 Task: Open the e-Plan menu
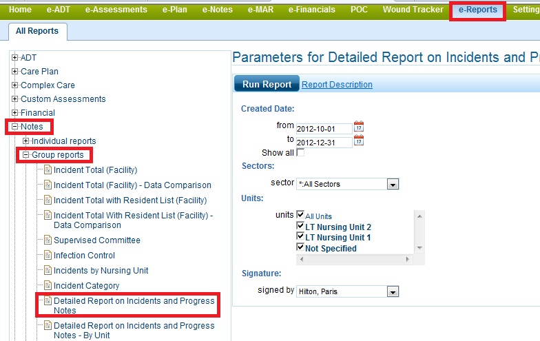[x=175, y=10]
